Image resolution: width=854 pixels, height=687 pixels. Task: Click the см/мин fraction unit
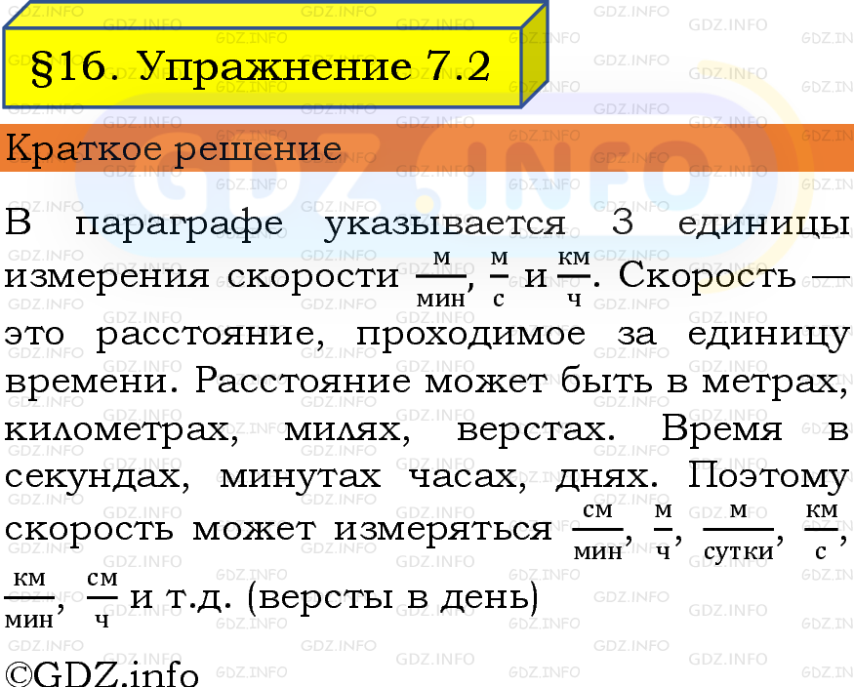pos(598,531)
